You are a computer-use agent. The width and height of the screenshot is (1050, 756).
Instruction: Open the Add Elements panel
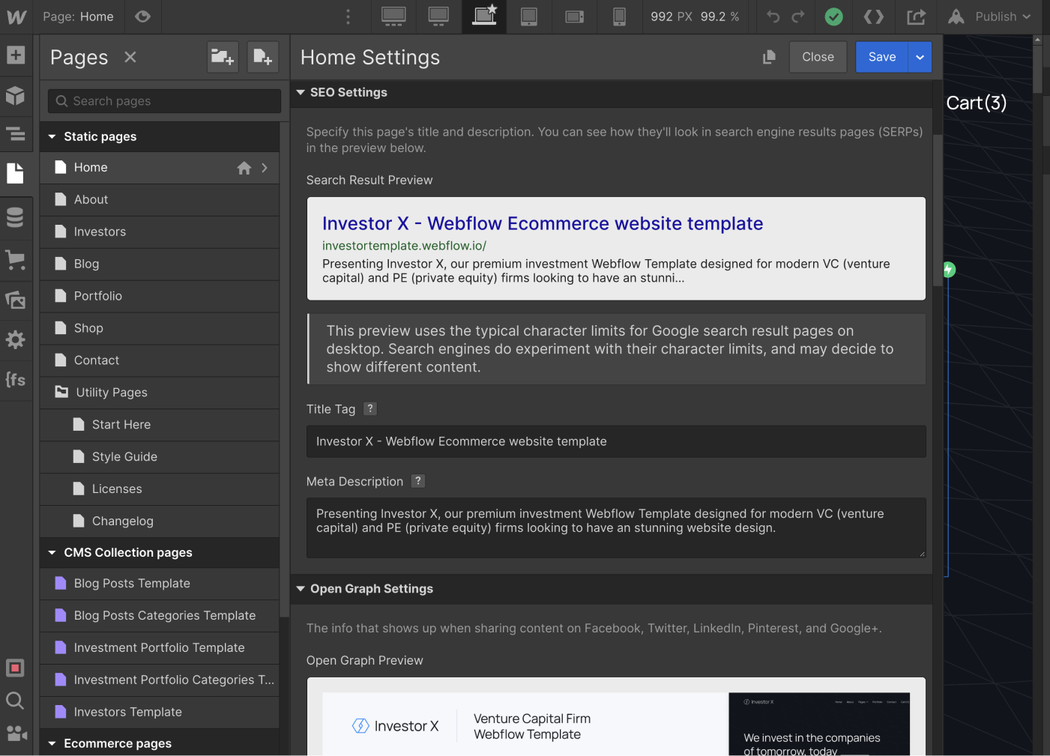tap(16, 55)
